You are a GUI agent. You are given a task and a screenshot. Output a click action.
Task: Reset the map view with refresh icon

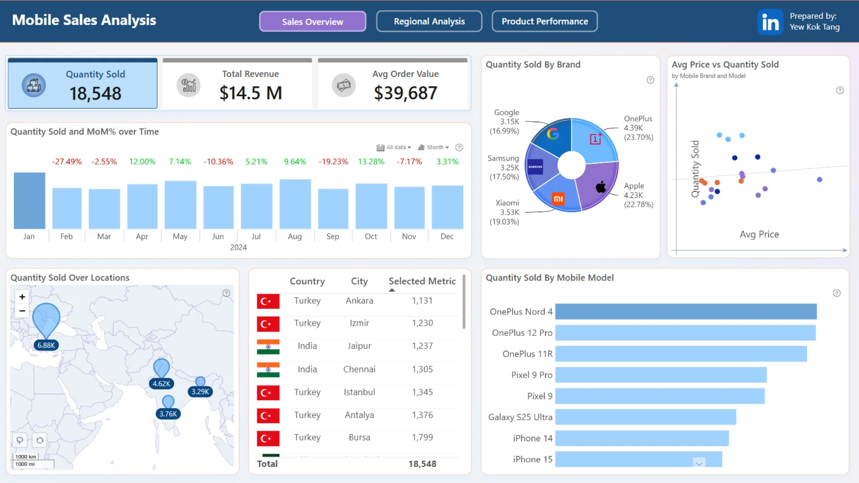tap(40, 441)
